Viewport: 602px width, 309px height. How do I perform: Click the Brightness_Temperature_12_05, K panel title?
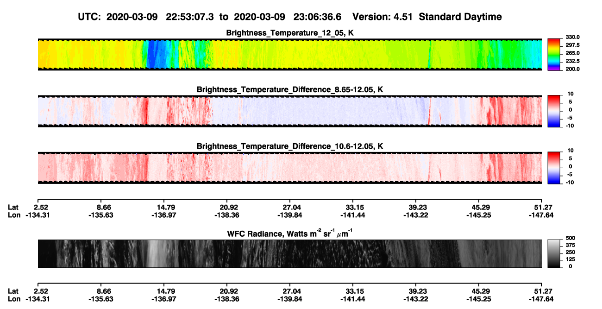(x=290, y=33)
